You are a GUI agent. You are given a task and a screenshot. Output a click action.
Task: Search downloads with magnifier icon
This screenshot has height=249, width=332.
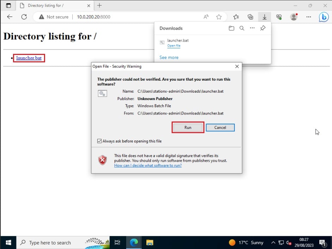[242, 28]
